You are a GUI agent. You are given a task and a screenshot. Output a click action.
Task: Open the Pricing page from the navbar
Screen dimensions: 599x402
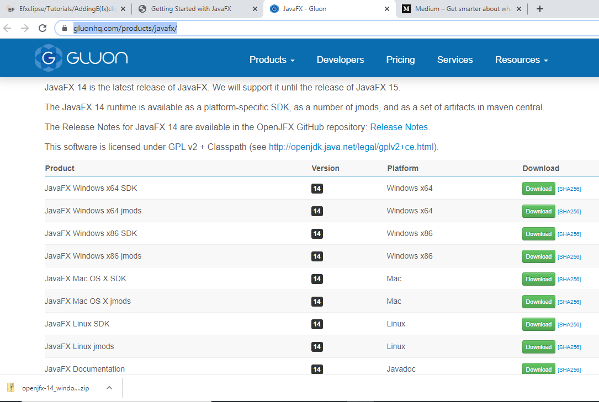coord(400,60)
